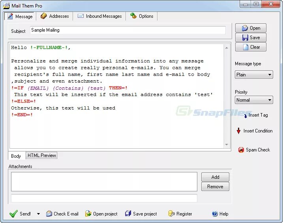
Task: Switch to the Addresses tab
Action: coord(54,16)
